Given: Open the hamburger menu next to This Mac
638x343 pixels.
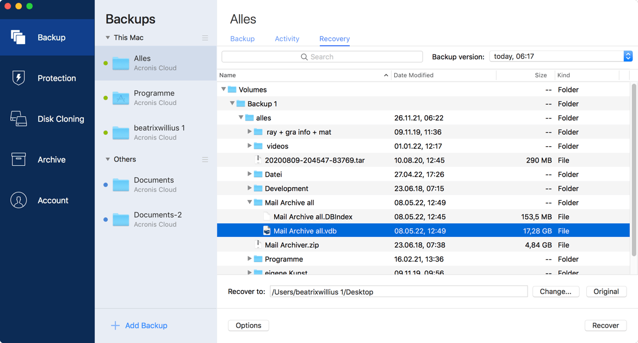Looking at the screenshot, I should [205, 38].
